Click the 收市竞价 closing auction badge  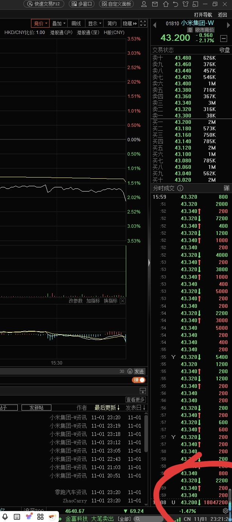coord(204,30)
